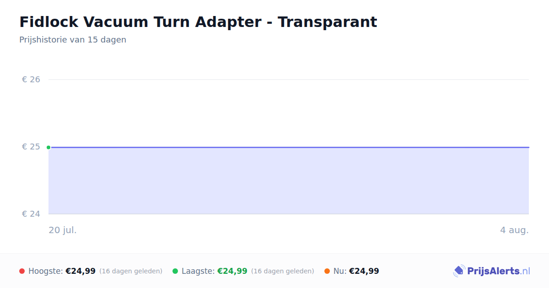
Task: Click the red dot beside Hoogste
Action: [22, 271]
